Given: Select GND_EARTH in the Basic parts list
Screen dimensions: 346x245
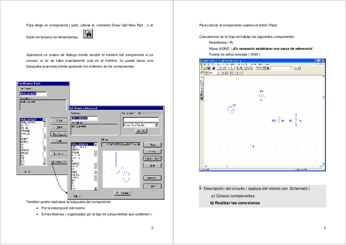Looking at the screenshot, I should pos(28,122).
